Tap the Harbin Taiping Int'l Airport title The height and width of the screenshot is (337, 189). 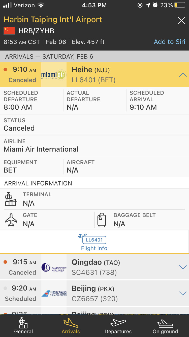[x=53, y=20]
